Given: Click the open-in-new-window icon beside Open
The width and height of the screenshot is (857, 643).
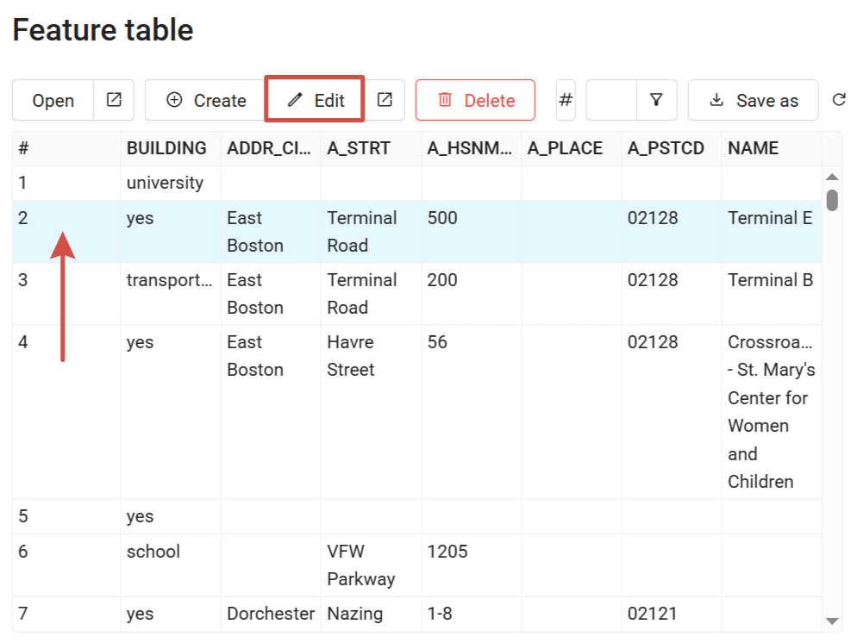Looking at the screenshot, I should coord(114,100).
